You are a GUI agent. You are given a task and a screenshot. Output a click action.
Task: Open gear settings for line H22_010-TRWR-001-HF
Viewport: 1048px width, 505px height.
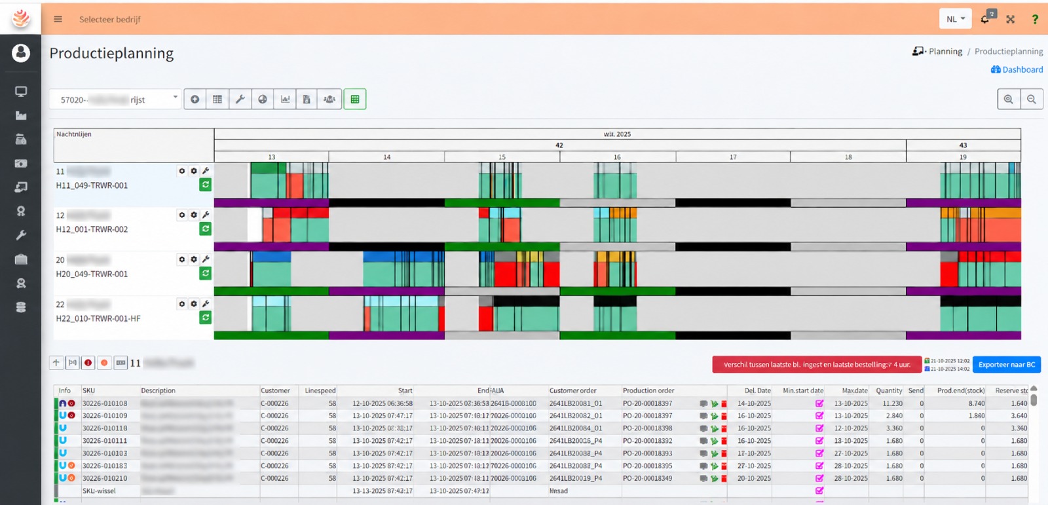point(194,304)
